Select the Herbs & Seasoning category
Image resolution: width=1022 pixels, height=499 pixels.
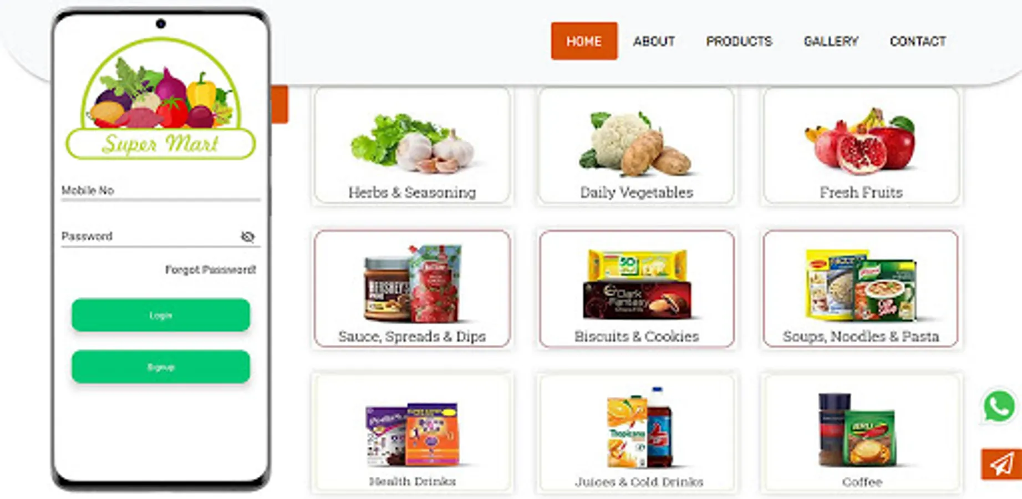point(412,146)
